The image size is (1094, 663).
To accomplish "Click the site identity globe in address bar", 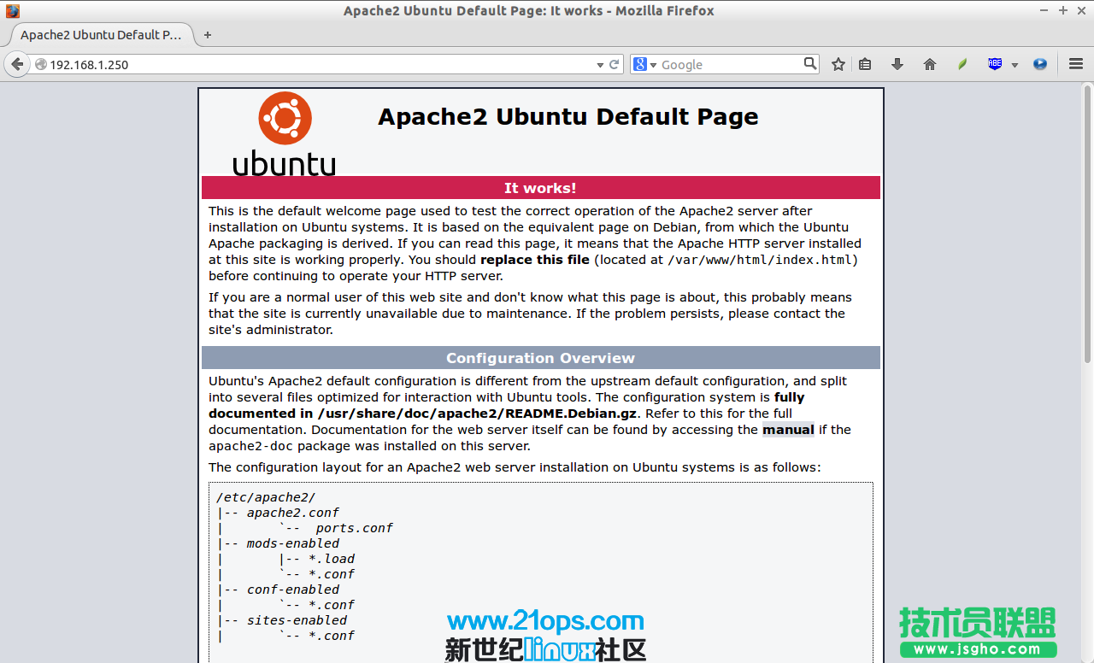I will tap(39, 63).
